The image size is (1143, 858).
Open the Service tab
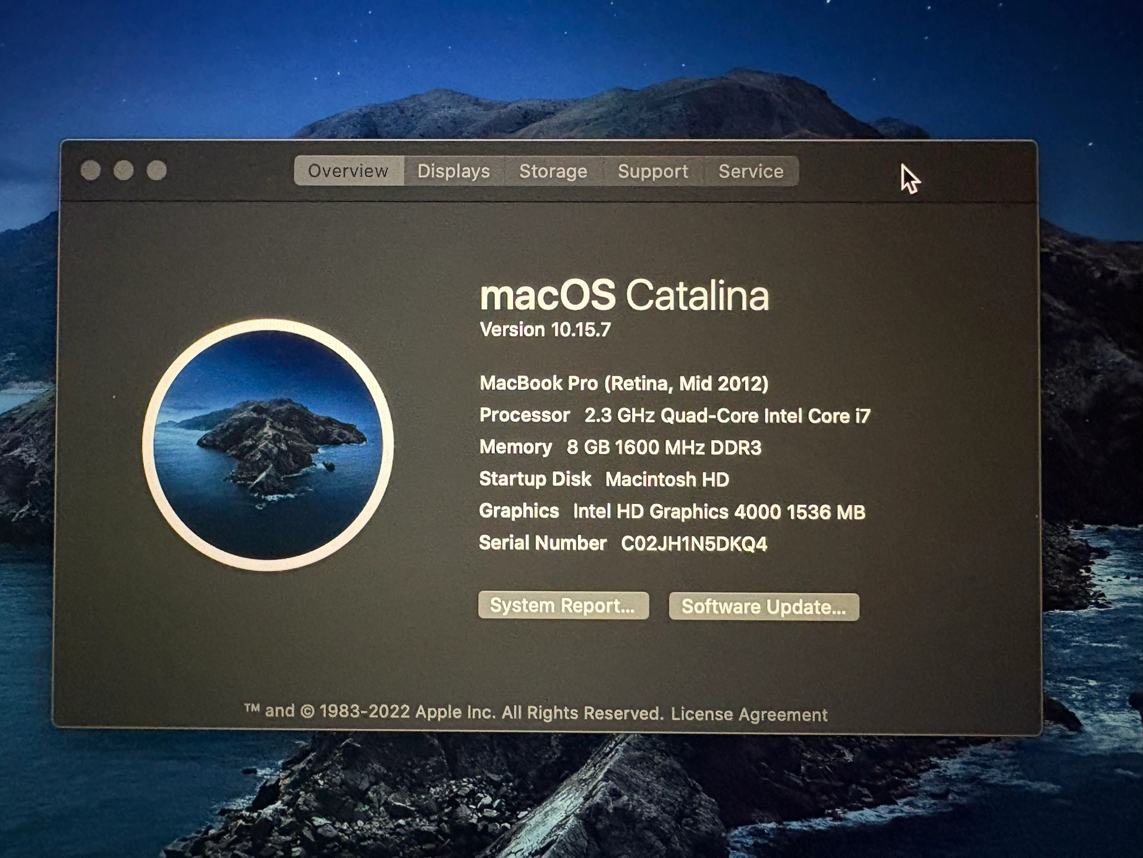click(751, 171)
